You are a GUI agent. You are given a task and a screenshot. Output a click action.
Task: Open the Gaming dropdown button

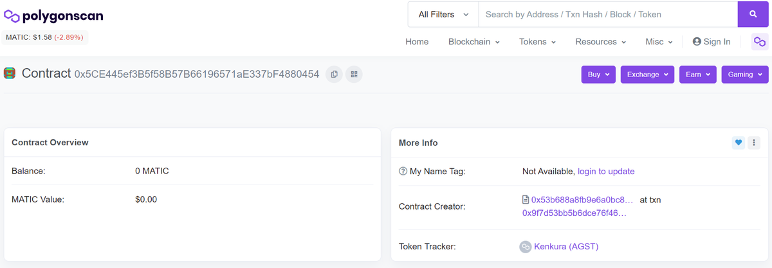pos(745,75)
